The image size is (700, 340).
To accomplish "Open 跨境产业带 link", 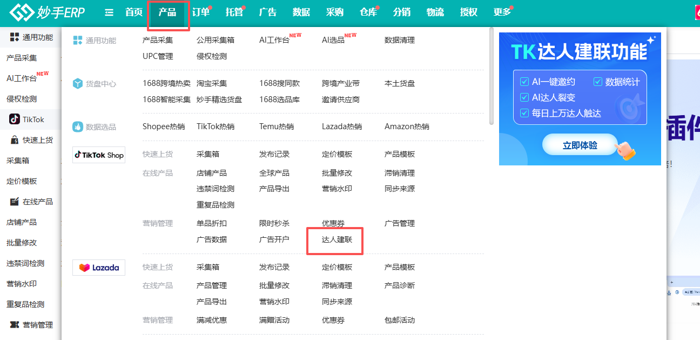I will click(x=341, y=83).
